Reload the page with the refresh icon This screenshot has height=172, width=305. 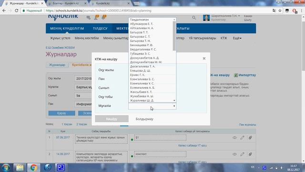point(17,11)
